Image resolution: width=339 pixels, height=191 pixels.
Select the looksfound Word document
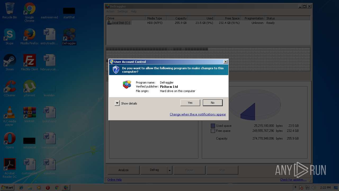point(49,115)
